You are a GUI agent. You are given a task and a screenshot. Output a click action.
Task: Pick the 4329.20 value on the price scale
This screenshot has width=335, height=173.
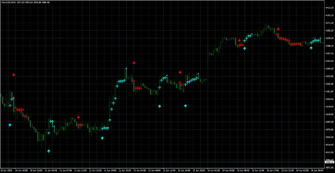[x=330, y=38]
